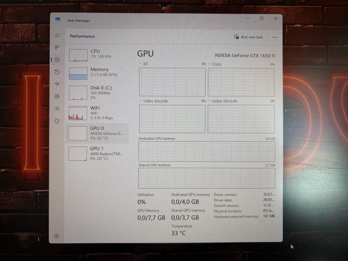Click the DirectX version label
Viewport: 348px width, 261px height.
pos(226,206)
